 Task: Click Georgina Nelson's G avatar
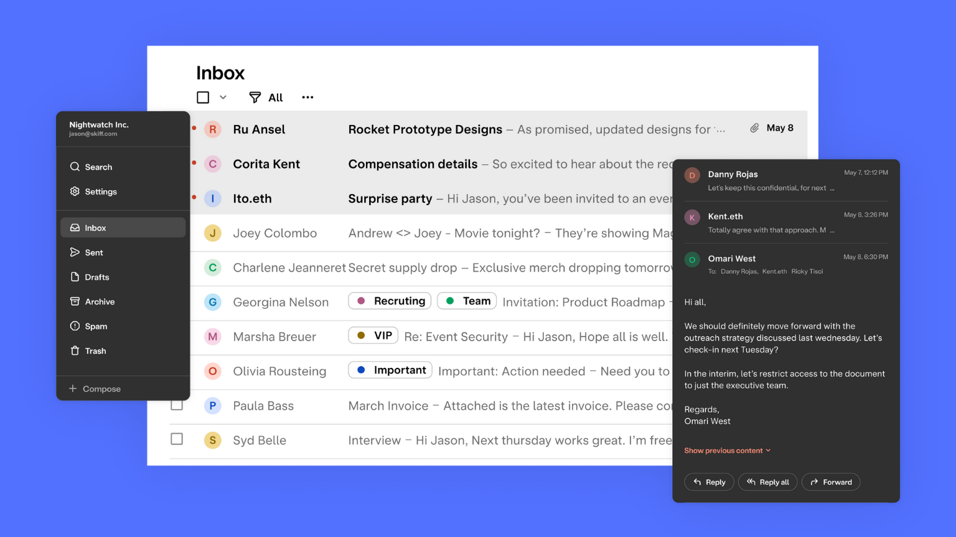pyautogui.click(x=213, y=302)
